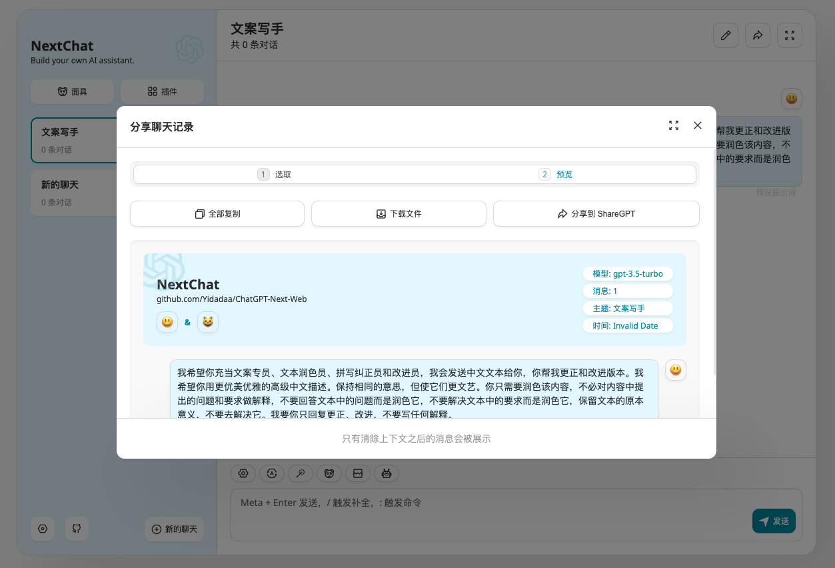Image resolution: width=835 pixels, height=568 pixels.
Task: Click the magic wand prompt icon
Action: pos(301,473)
